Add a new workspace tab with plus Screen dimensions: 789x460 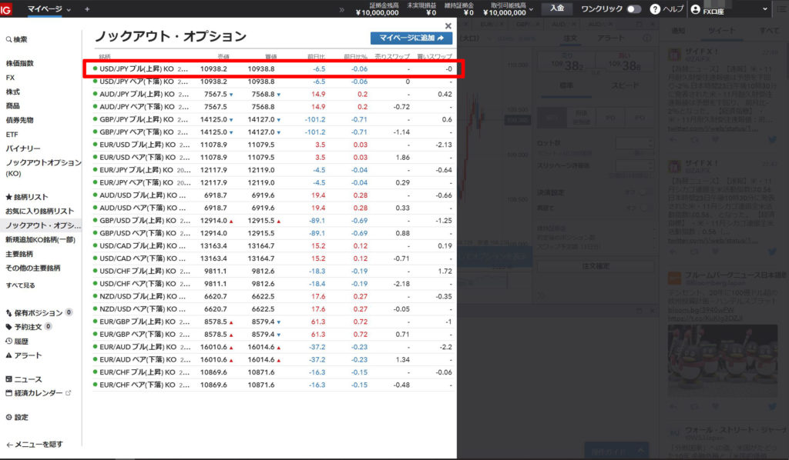(87, 9)
